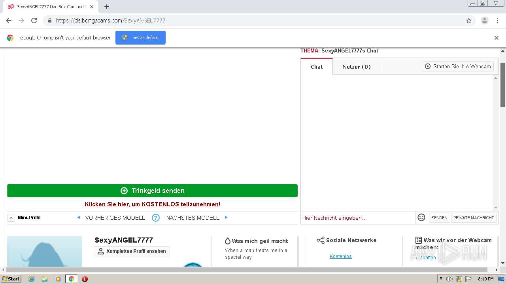Image resolution: width=506 pixels, height=284 pixels.
Task: Click the address bar URL
Action: 111,21
